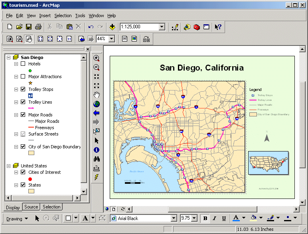Screen dimensions: 308x234
Task: Click the line color button
Action: [270, 218]
